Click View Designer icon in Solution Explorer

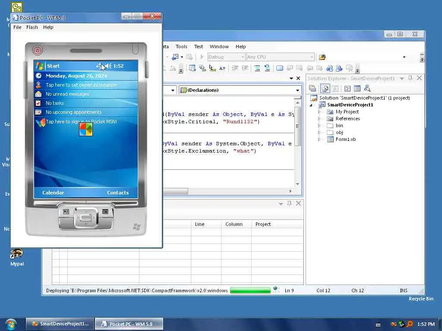point(357,88)
